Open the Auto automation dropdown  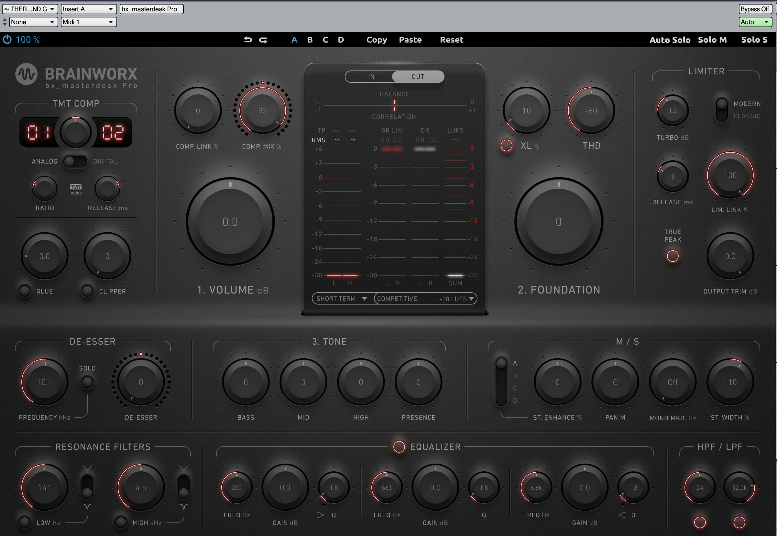pyautogui.click(x=755, y=22)
